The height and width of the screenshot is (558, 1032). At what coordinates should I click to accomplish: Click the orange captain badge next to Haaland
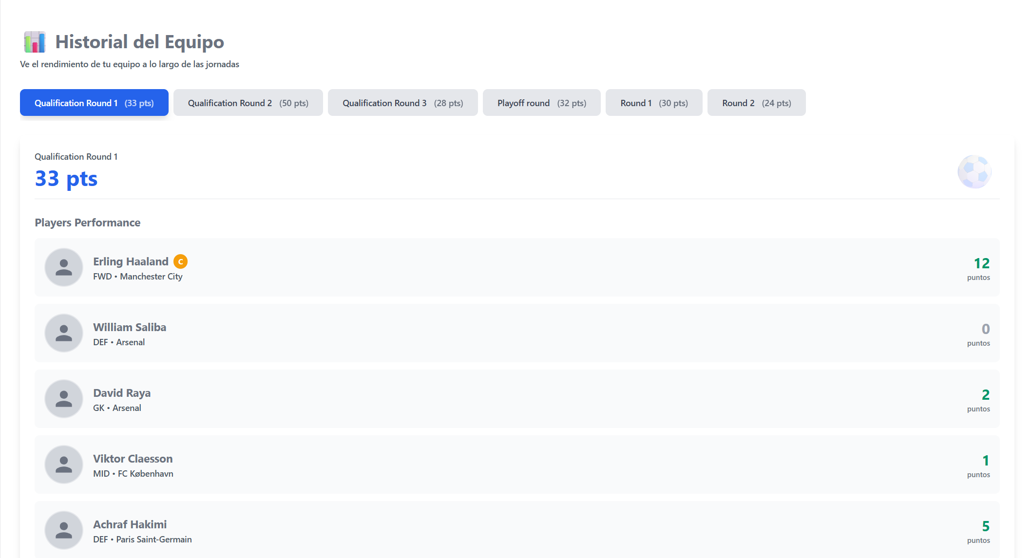point(180,261)
